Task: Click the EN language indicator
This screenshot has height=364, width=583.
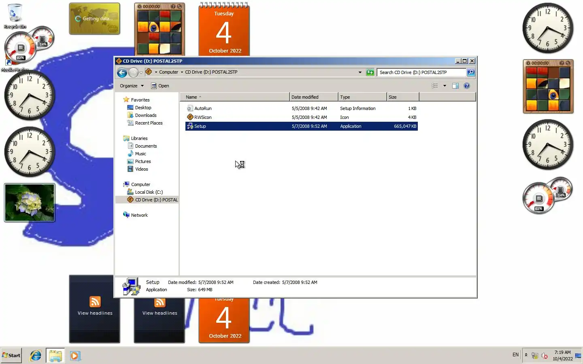Action: click(x=515, y=355)
